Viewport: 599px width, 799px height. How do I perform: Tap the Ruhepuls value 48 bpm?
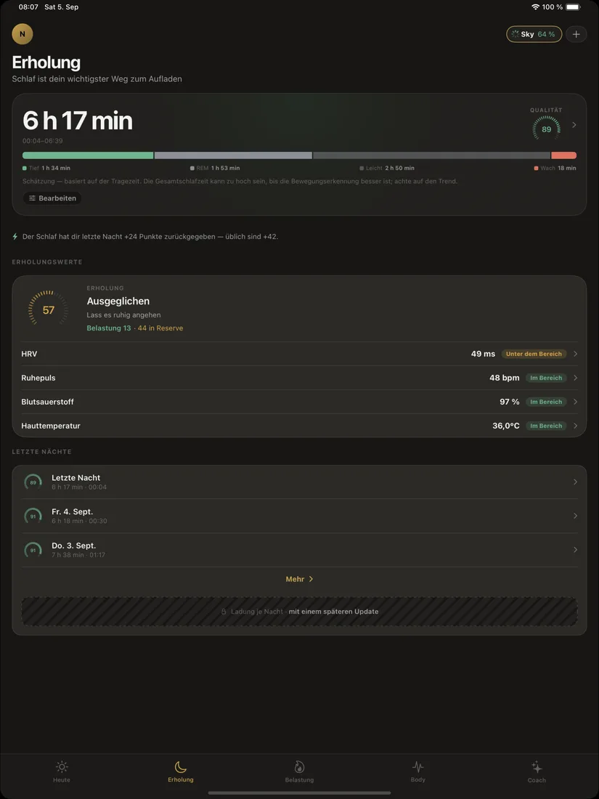coord(505,378)
